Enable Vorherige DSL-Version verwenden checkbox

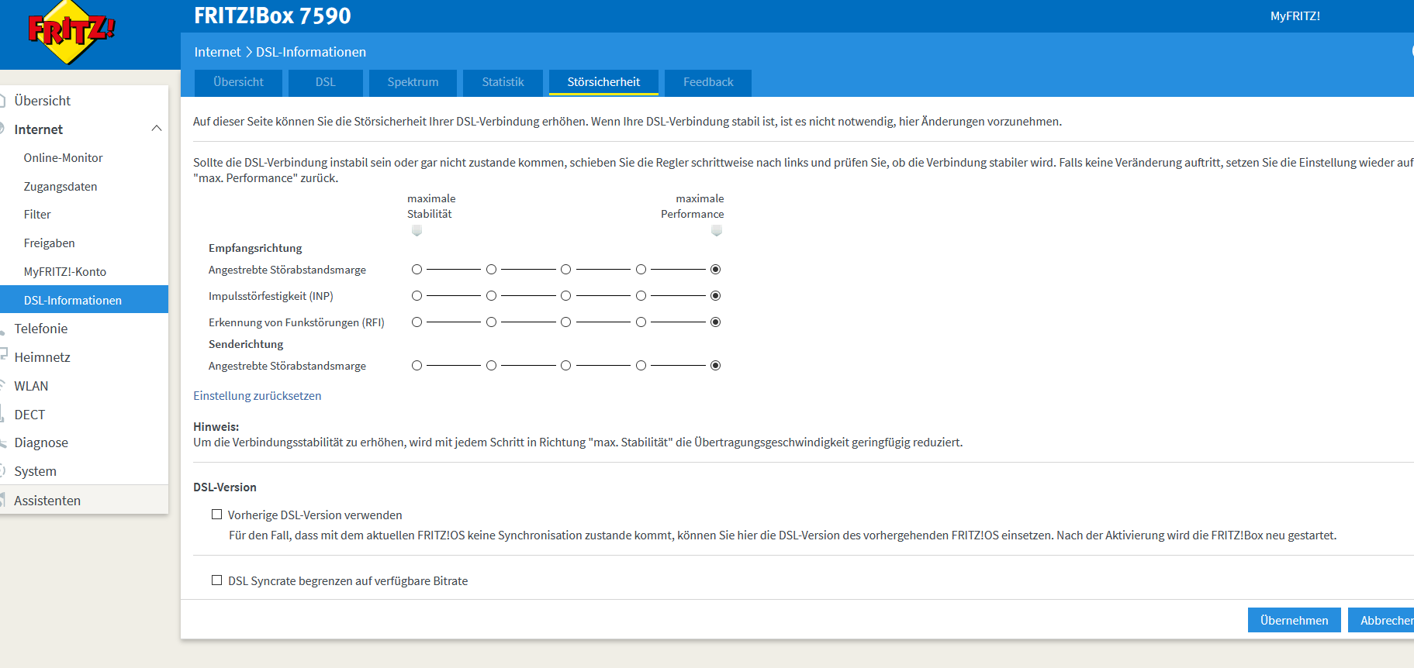coord(217,515)
